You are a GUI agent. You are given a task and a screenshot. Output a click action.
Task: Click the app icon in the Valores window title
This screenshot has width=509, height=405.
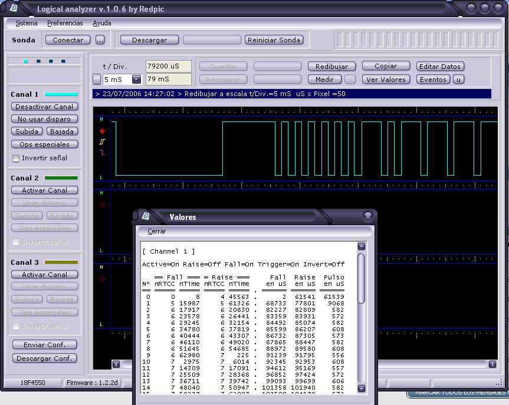point(146,216)
